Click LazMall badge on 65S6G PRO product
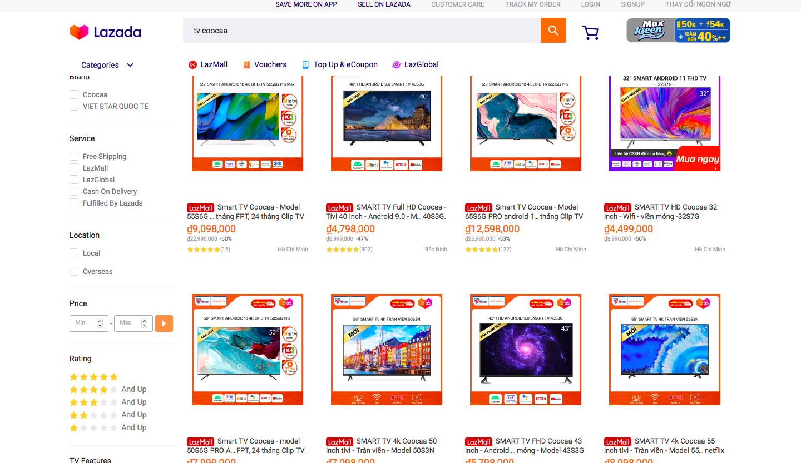Image resolution: width=801 pixels, height=463 pixels. tap(479, 208)
